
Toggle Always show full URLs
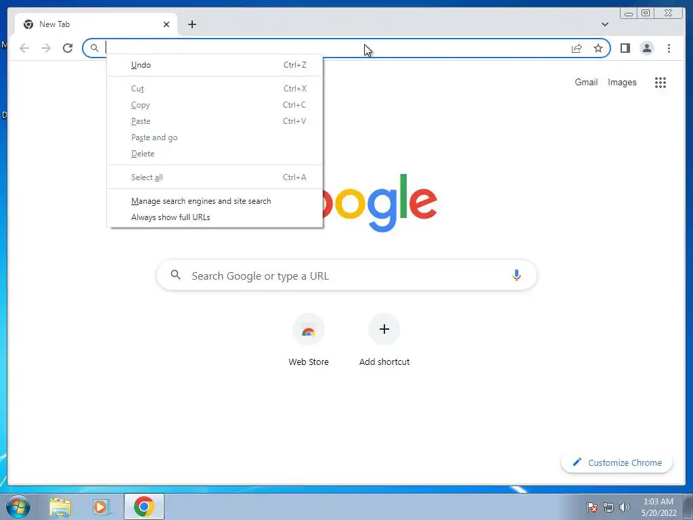215,217
